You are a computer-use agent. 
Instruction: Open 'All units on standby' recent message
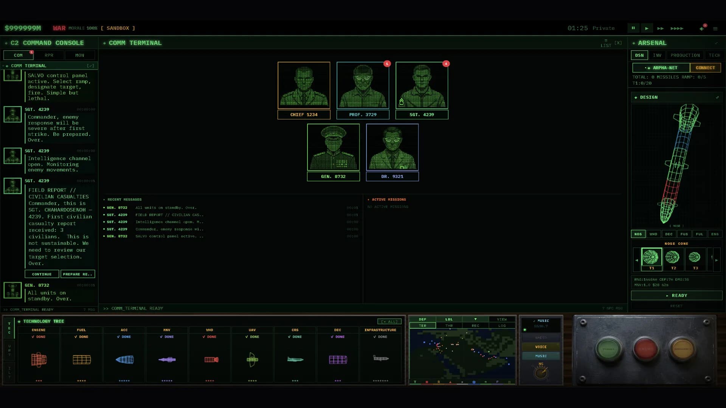pyautogui.click(x=231, y=207)
